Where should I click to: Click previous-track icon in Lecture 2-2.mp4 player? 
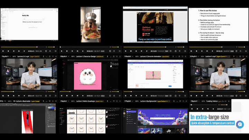click(x=13, y=96)
